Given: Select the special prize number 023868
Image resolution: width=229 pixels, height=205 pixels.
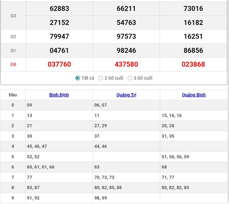Looking at the screenshot, I should click(x=193, y=64).
